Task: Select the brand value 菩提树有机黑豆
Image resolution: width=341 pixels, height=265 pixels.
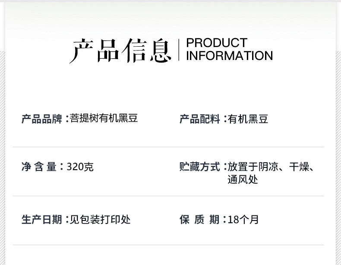Action: 104,119
